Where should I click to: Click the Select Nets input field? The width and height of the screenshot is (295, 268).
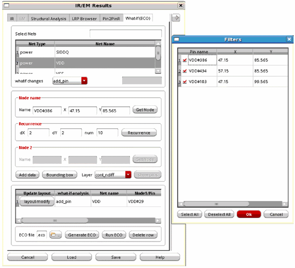tap(126, 33)
